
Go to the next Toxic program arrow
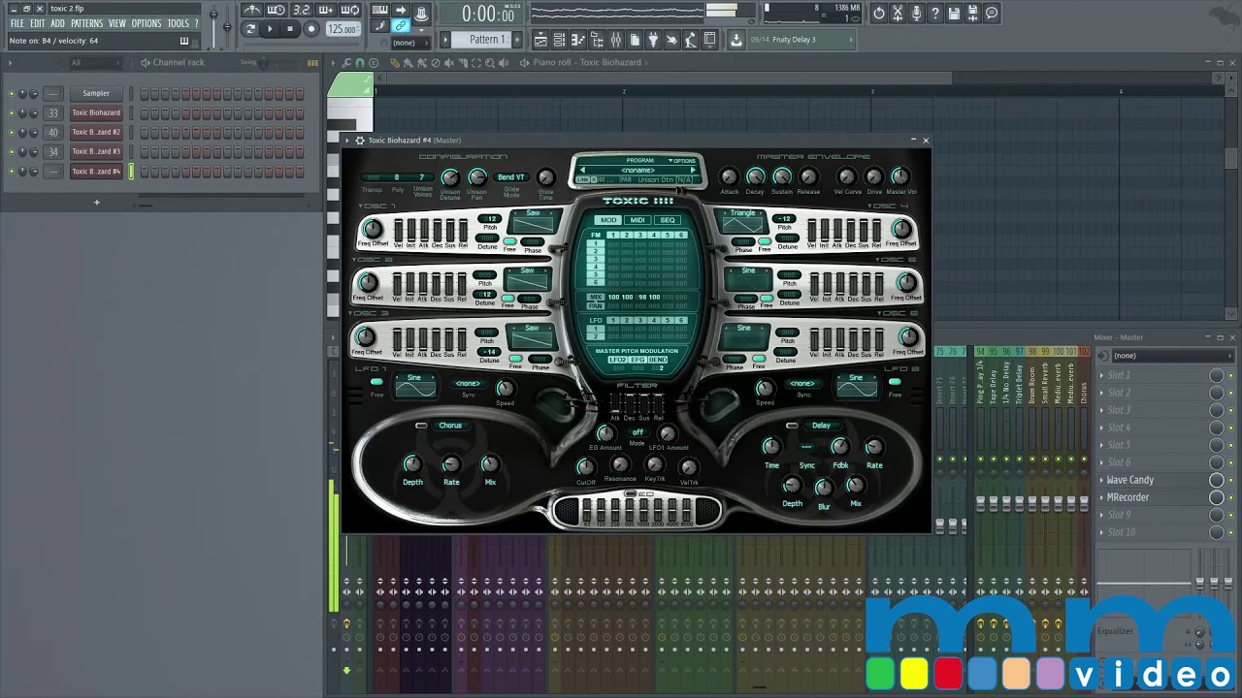pos(692,170)
